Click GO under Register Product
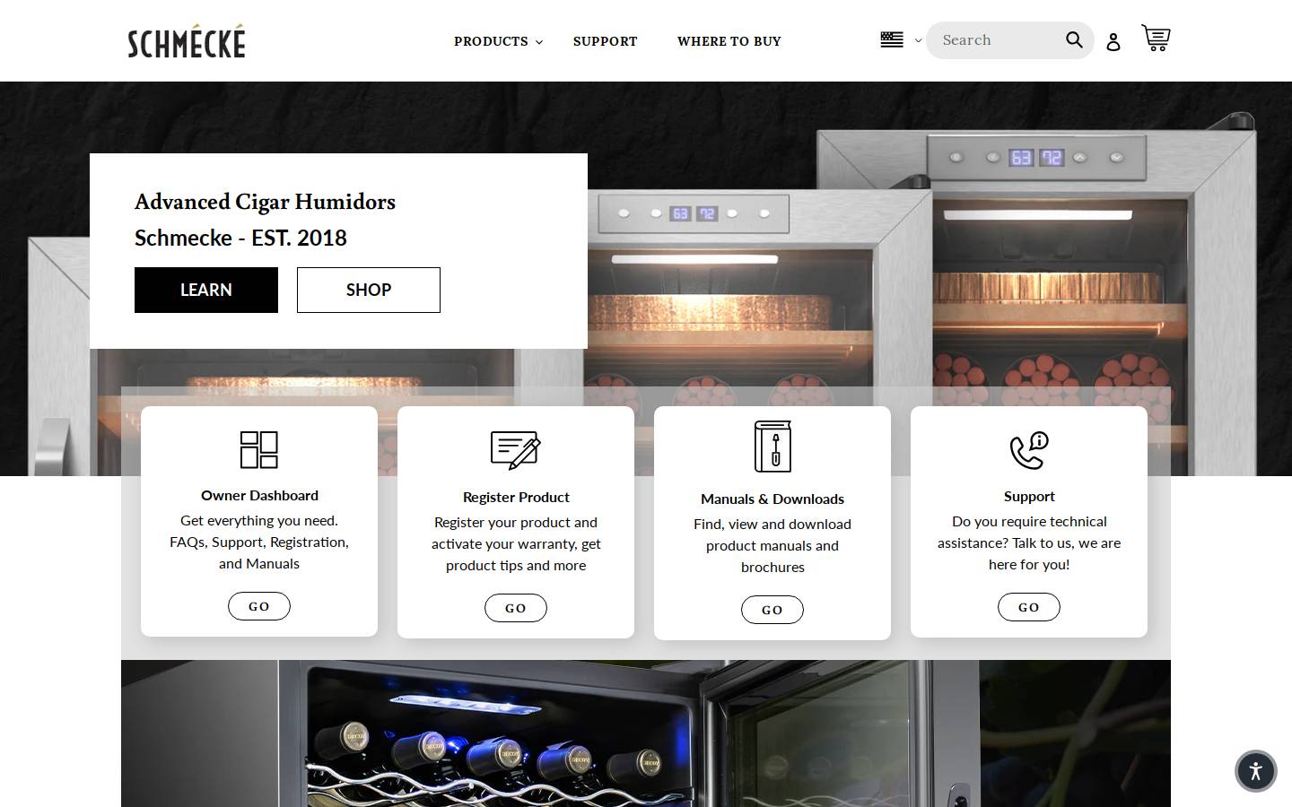 516,608
